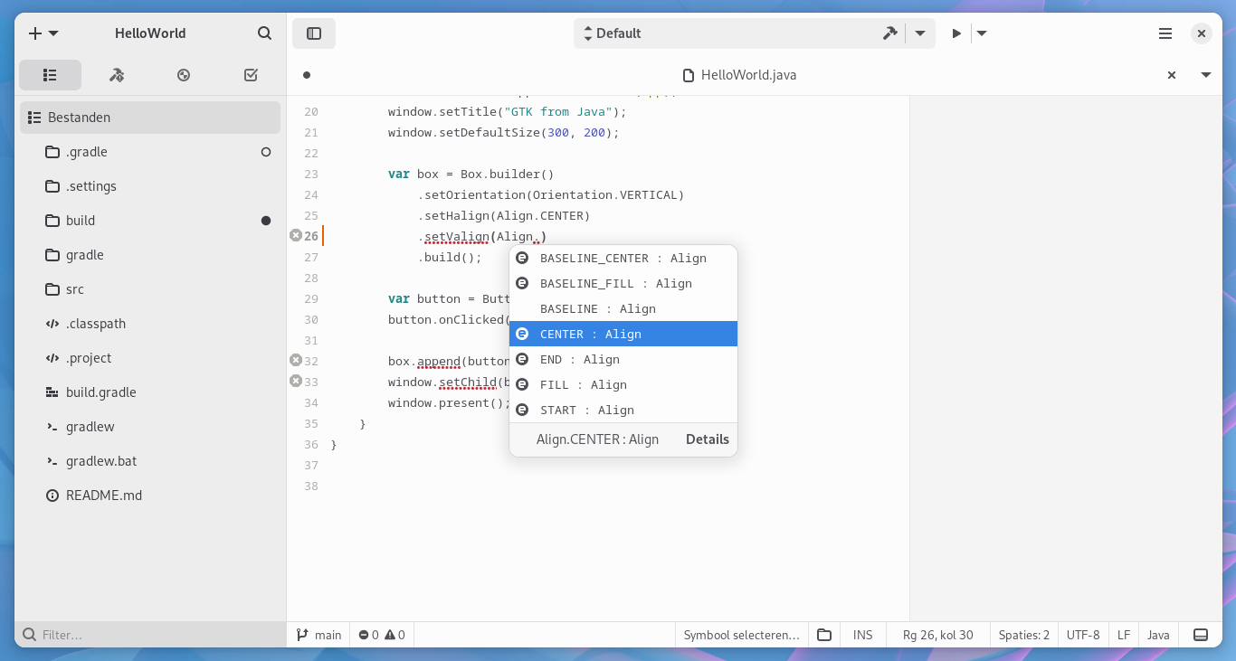The image size is (1236, 661).
Task: Open the main hamburger menu
Action: [x=1165, y=33]
